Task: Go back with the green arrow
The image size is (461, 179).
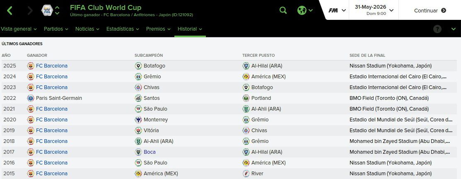Action: click(x=10, y=11)
